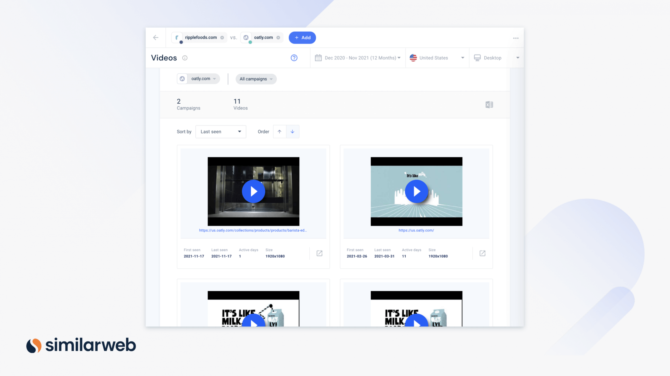Open external link icon on barista video card
This screenshot has width=670, height=376.
pyautogui.click(x=319, y=253)
